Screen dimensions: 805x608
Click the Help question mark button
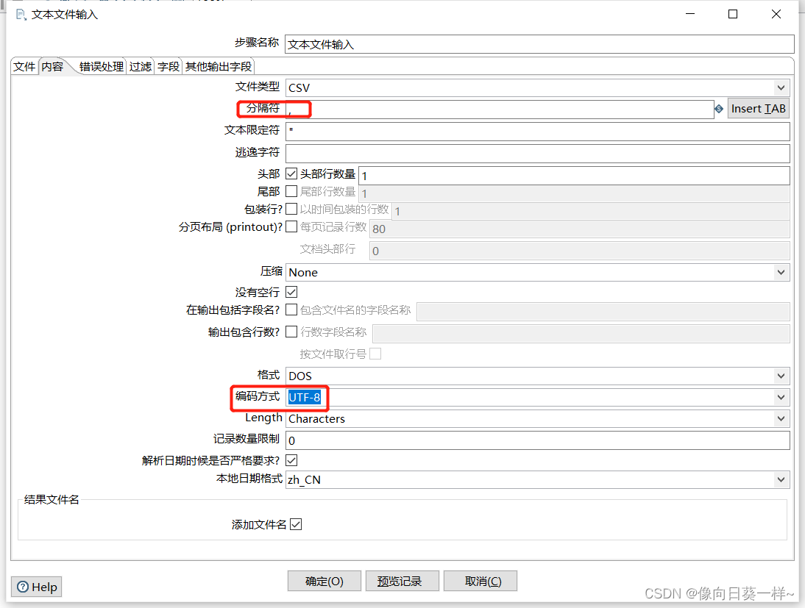coord(37,587)
